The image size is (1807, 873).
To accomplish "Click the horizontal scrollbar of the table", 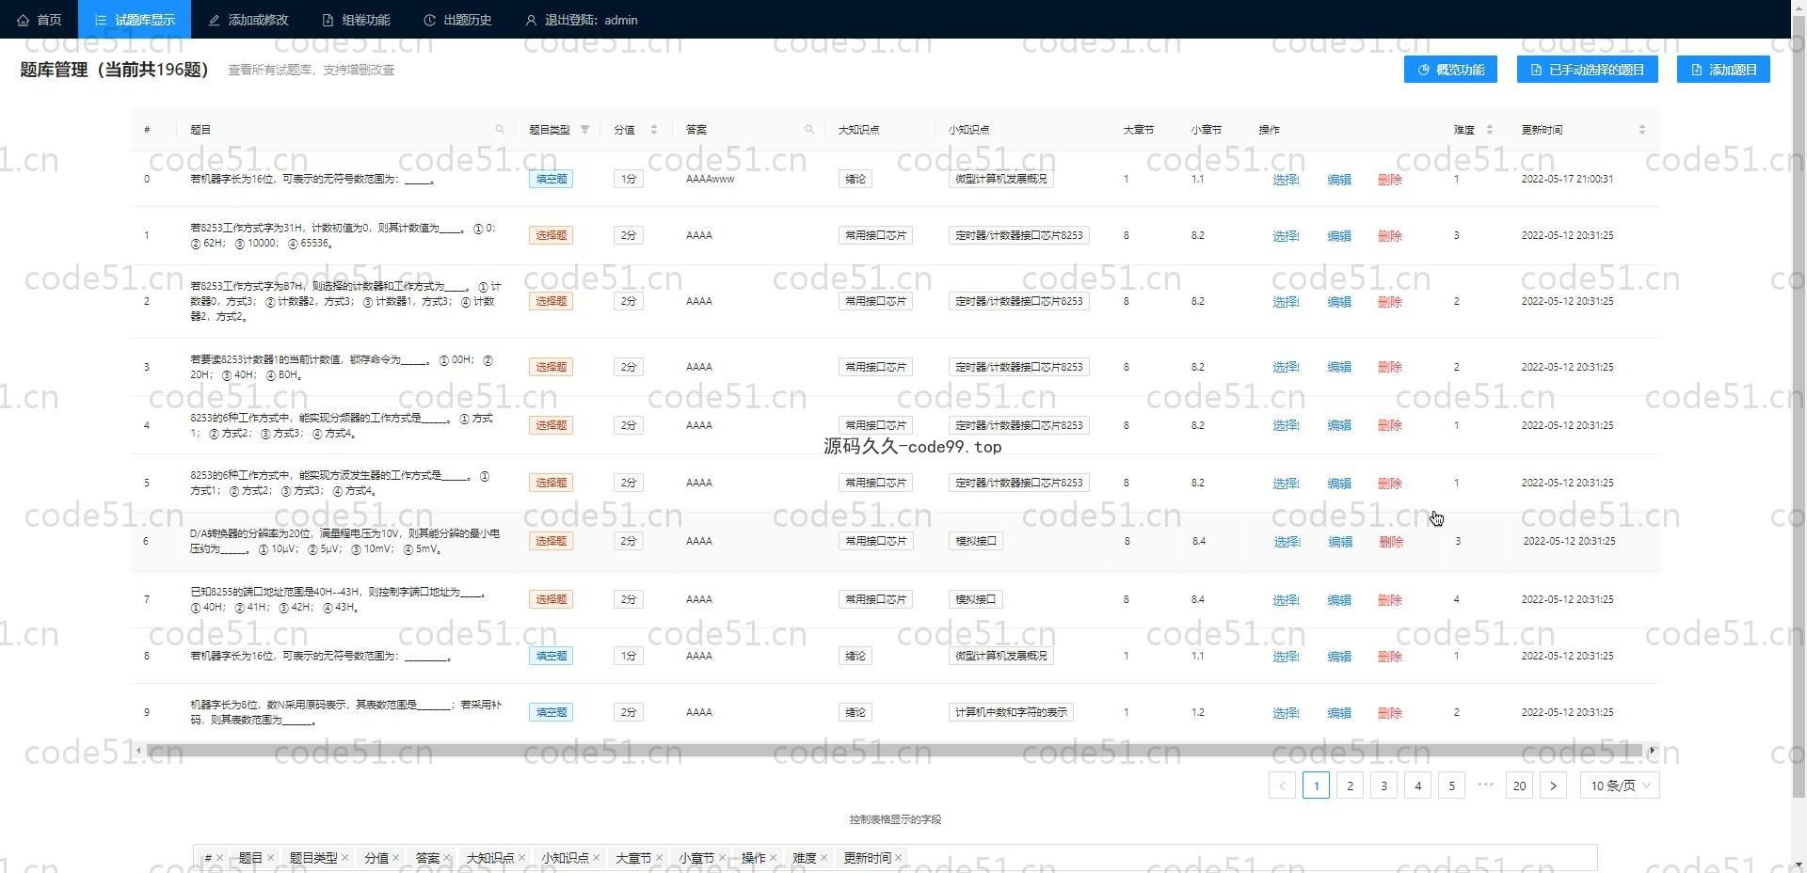I will pos(894,751).
